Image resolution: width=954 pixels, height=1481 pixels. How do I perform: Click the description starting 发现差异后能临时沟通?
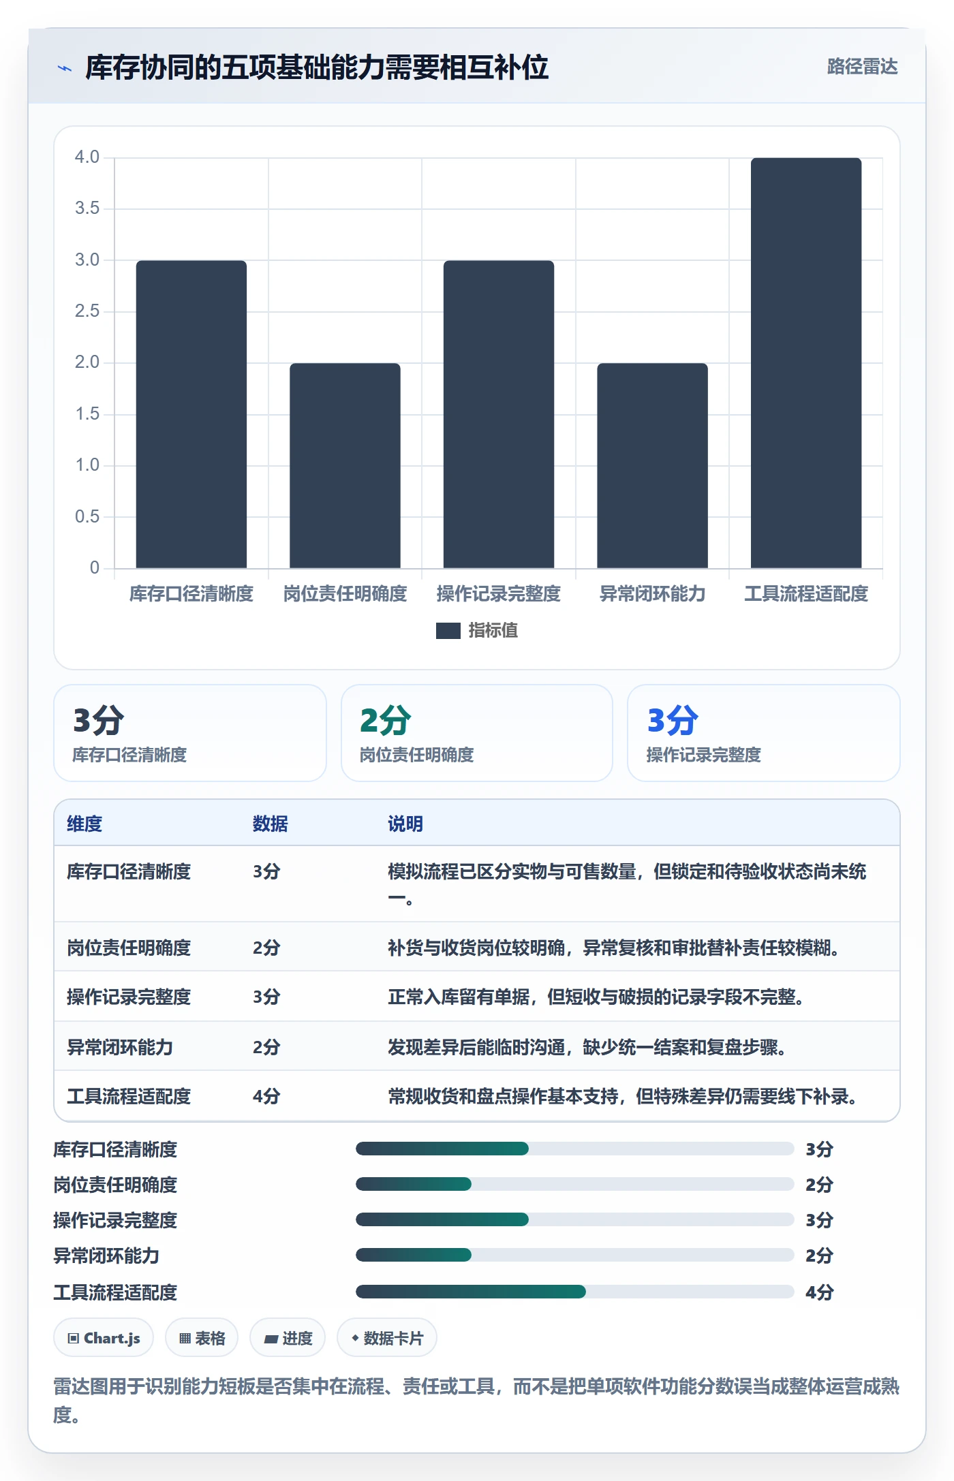point(587,1047)
